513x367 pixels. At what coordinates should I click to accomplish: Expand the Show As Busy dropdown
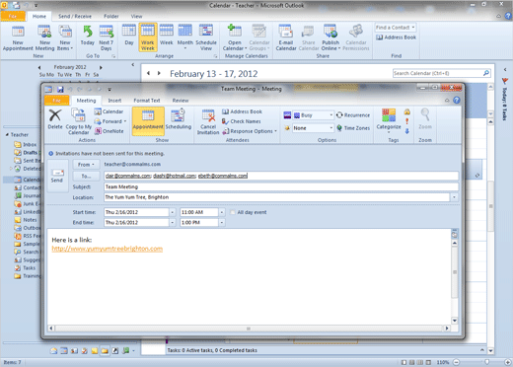tap(330, 115)
